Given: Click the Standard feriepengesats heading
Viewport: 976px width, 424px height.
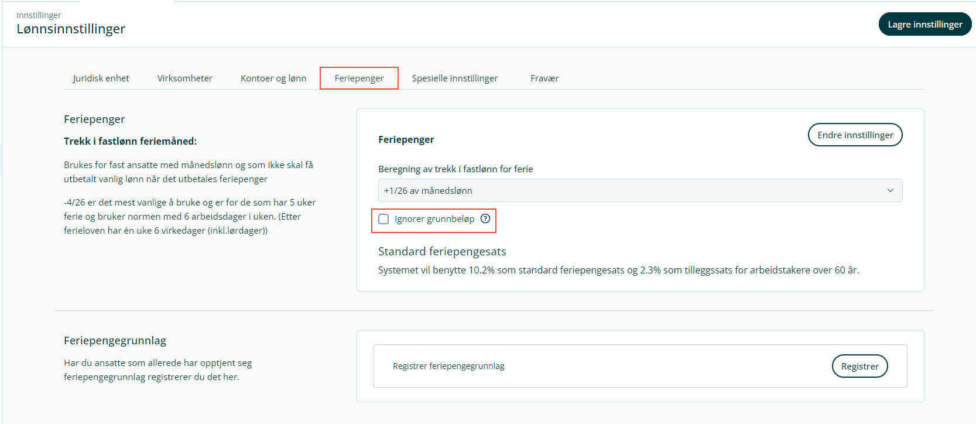Looking at the screenshot, I should click(442, 251).
